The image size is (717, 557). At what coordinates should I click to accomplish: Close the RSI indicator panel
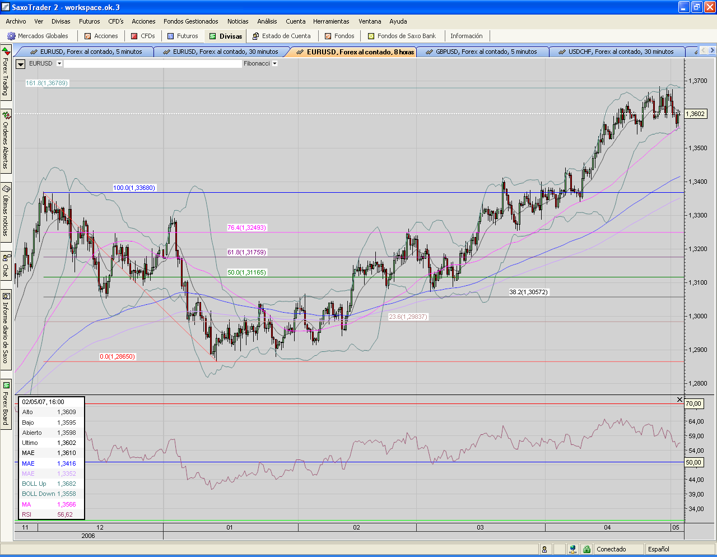tap(679, 400)
